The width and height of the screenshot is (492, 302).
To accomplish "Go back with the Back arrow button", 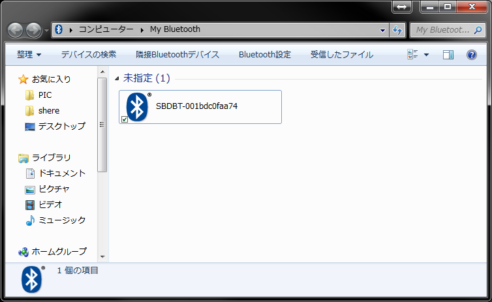I will (x=16, y=31).
